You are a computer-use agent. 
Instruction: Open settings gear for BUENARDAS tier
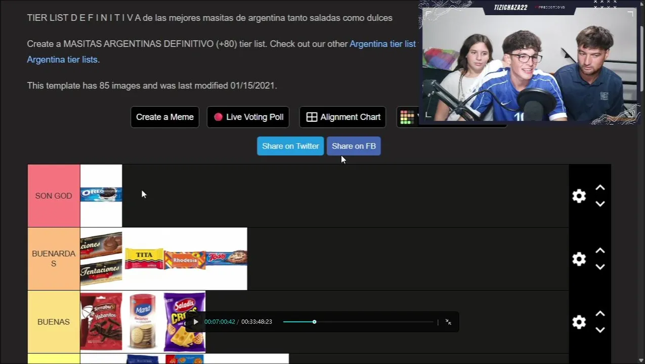(x=579, y=259)
